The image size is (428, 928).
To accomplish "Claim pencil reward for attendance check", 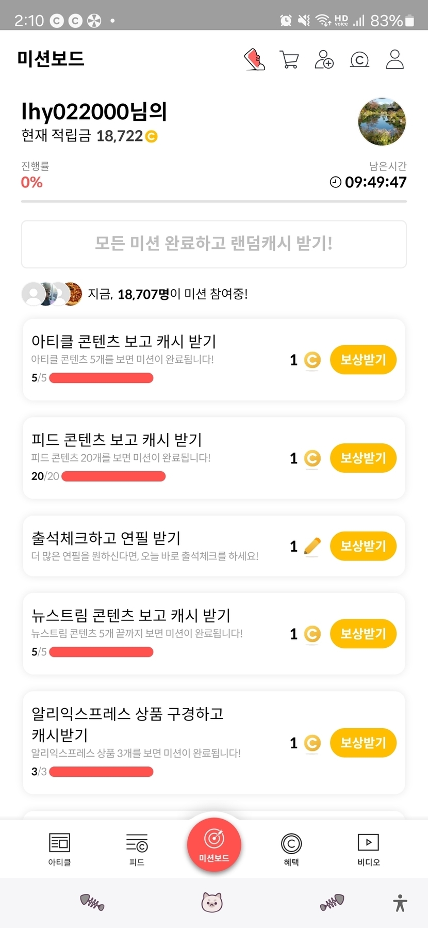I will [363, 546].
